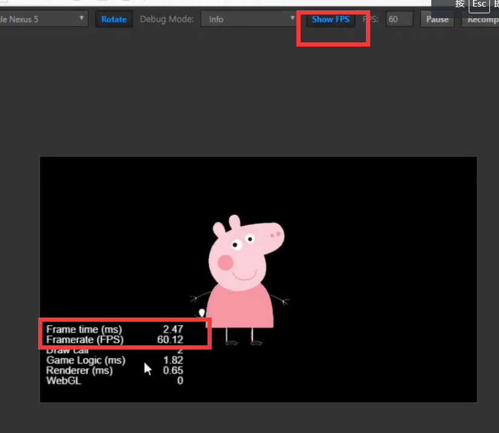
Task: Click the FPS value field showing 60
Action: tap(399, 19)
